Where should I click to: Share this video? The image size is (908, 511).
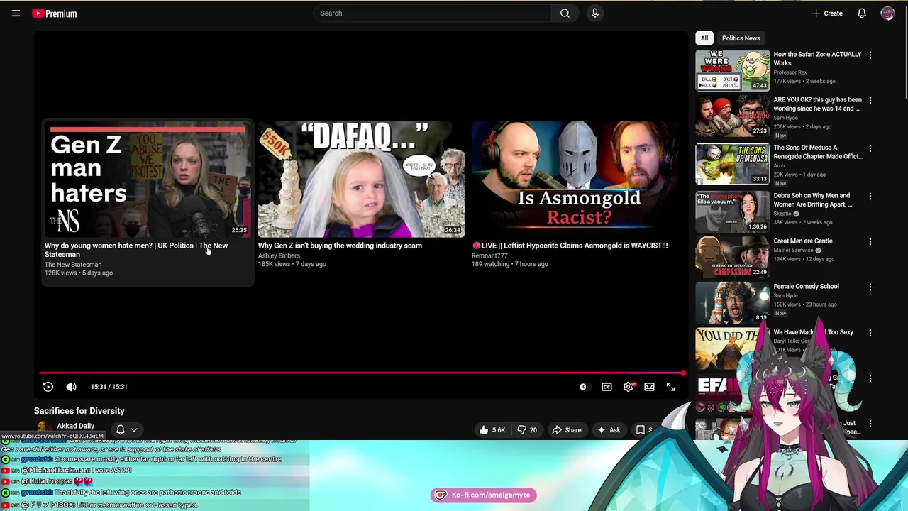(567, 430)
